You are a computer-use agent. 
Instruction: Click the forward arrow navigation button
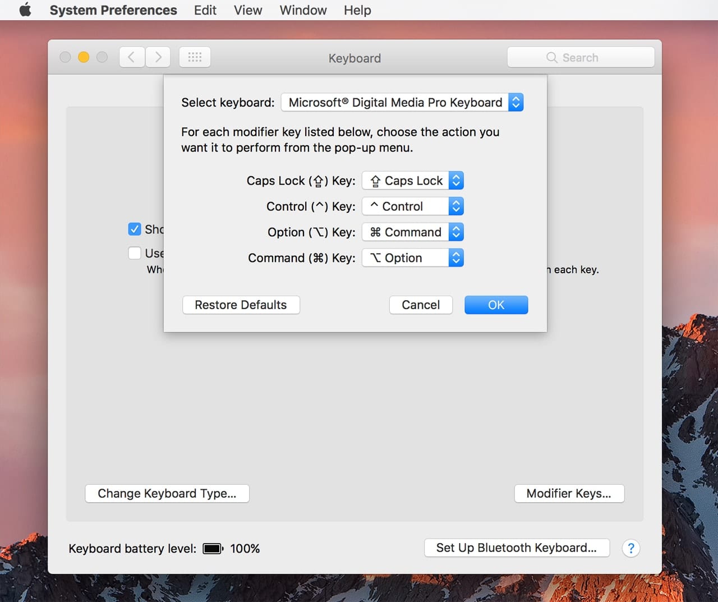pyautogui.click(x=158, y=57)
